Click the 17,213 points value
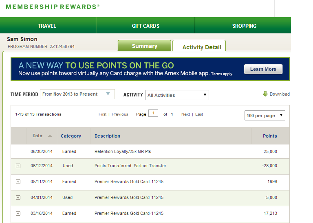 (271, 213)
